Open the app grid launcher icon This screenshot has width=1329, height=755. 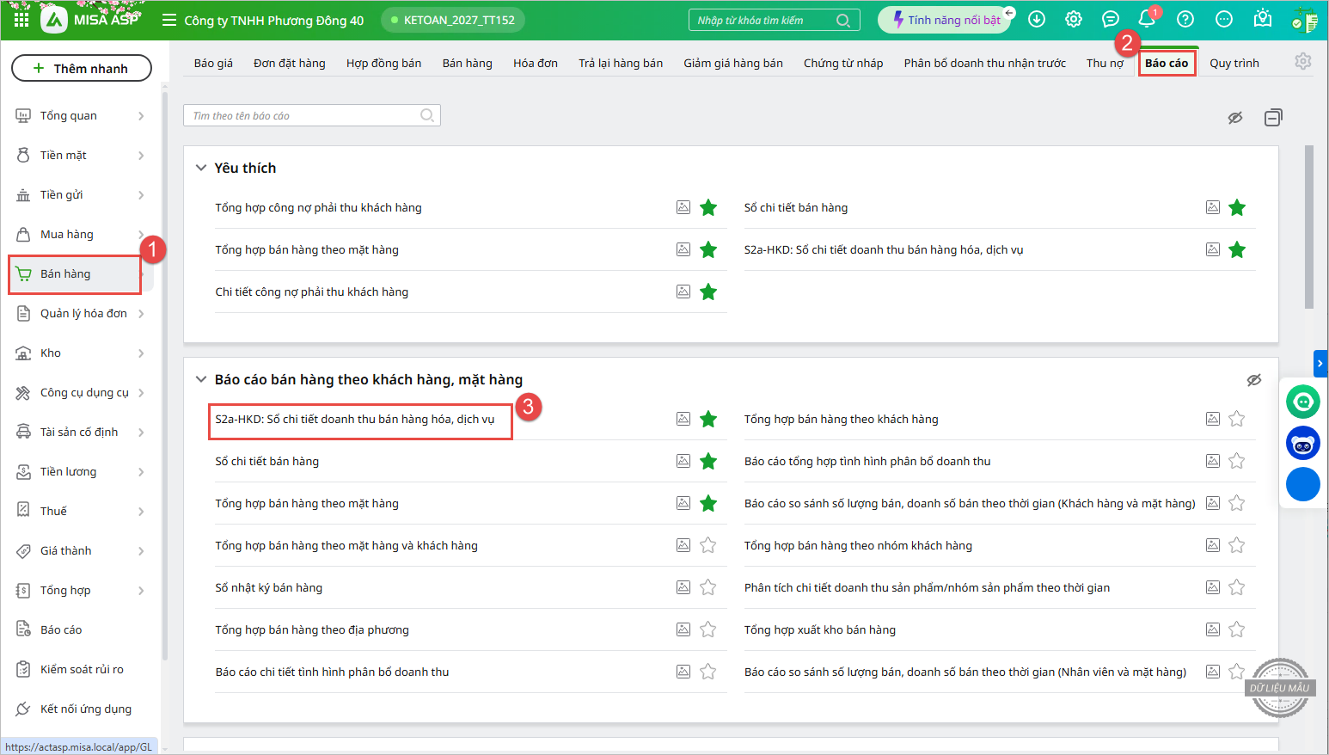pos(21,19)
